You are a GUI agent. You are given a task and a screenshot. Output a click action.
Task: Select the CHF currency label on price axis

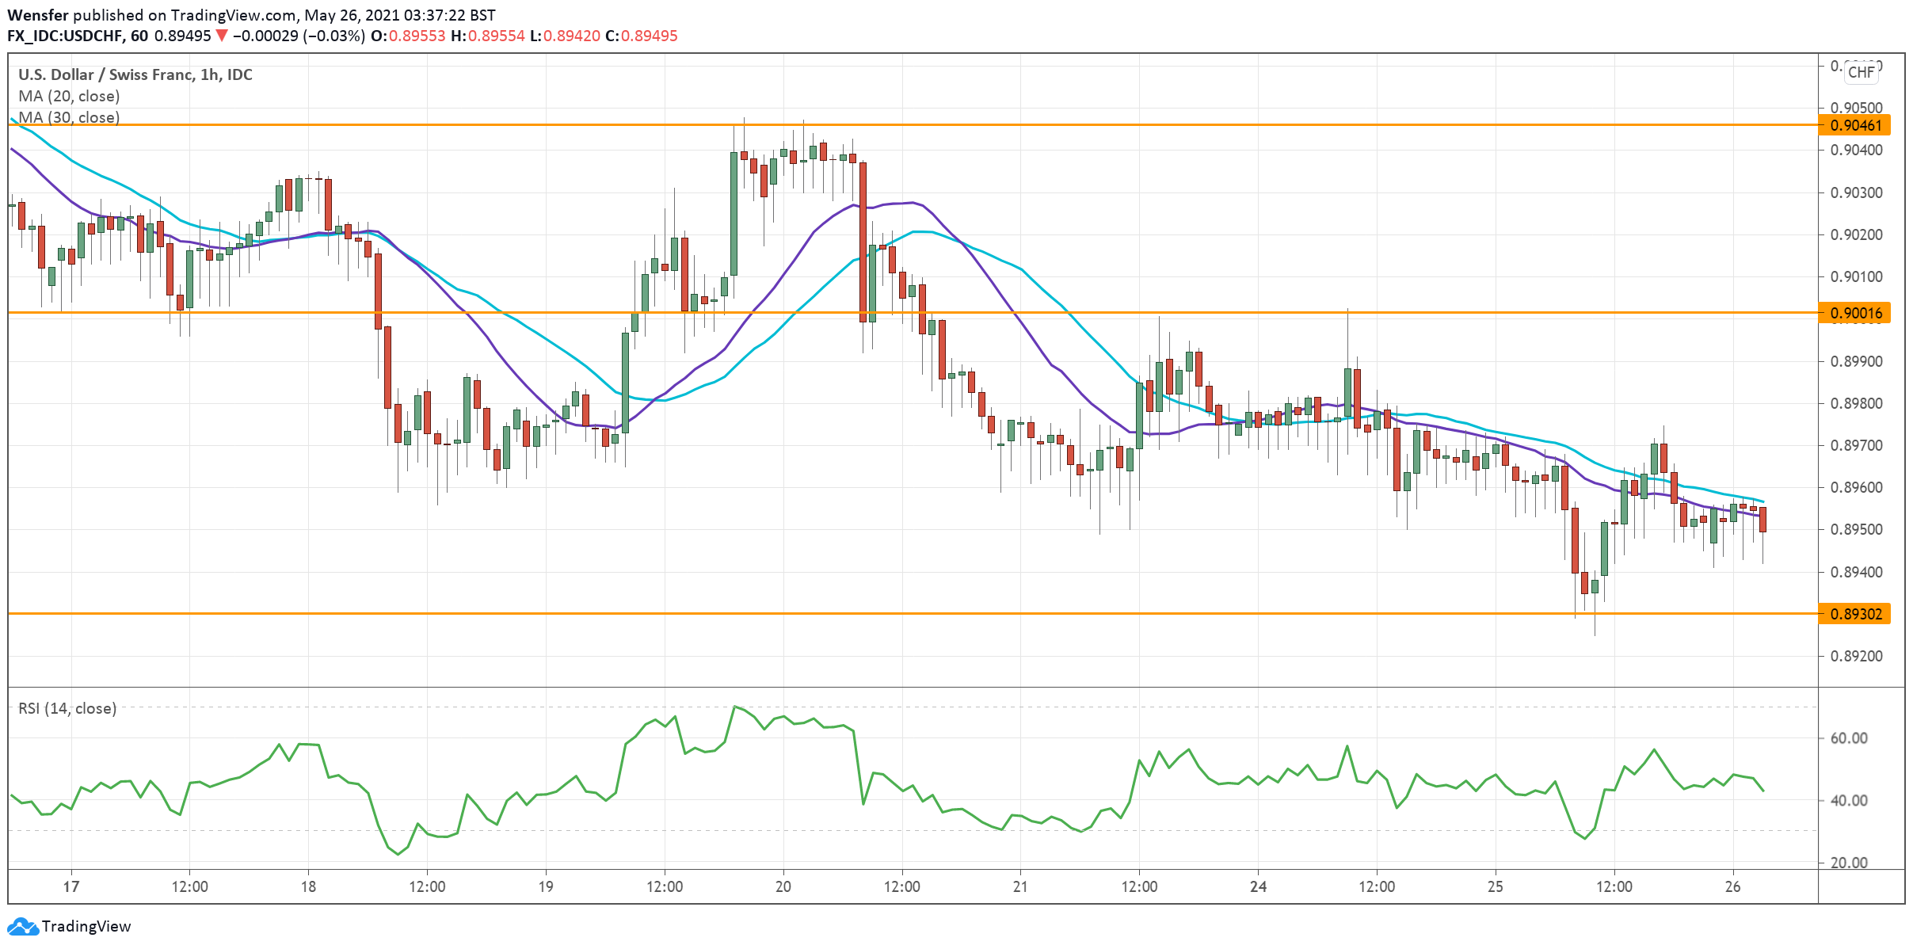[1861, 72]
